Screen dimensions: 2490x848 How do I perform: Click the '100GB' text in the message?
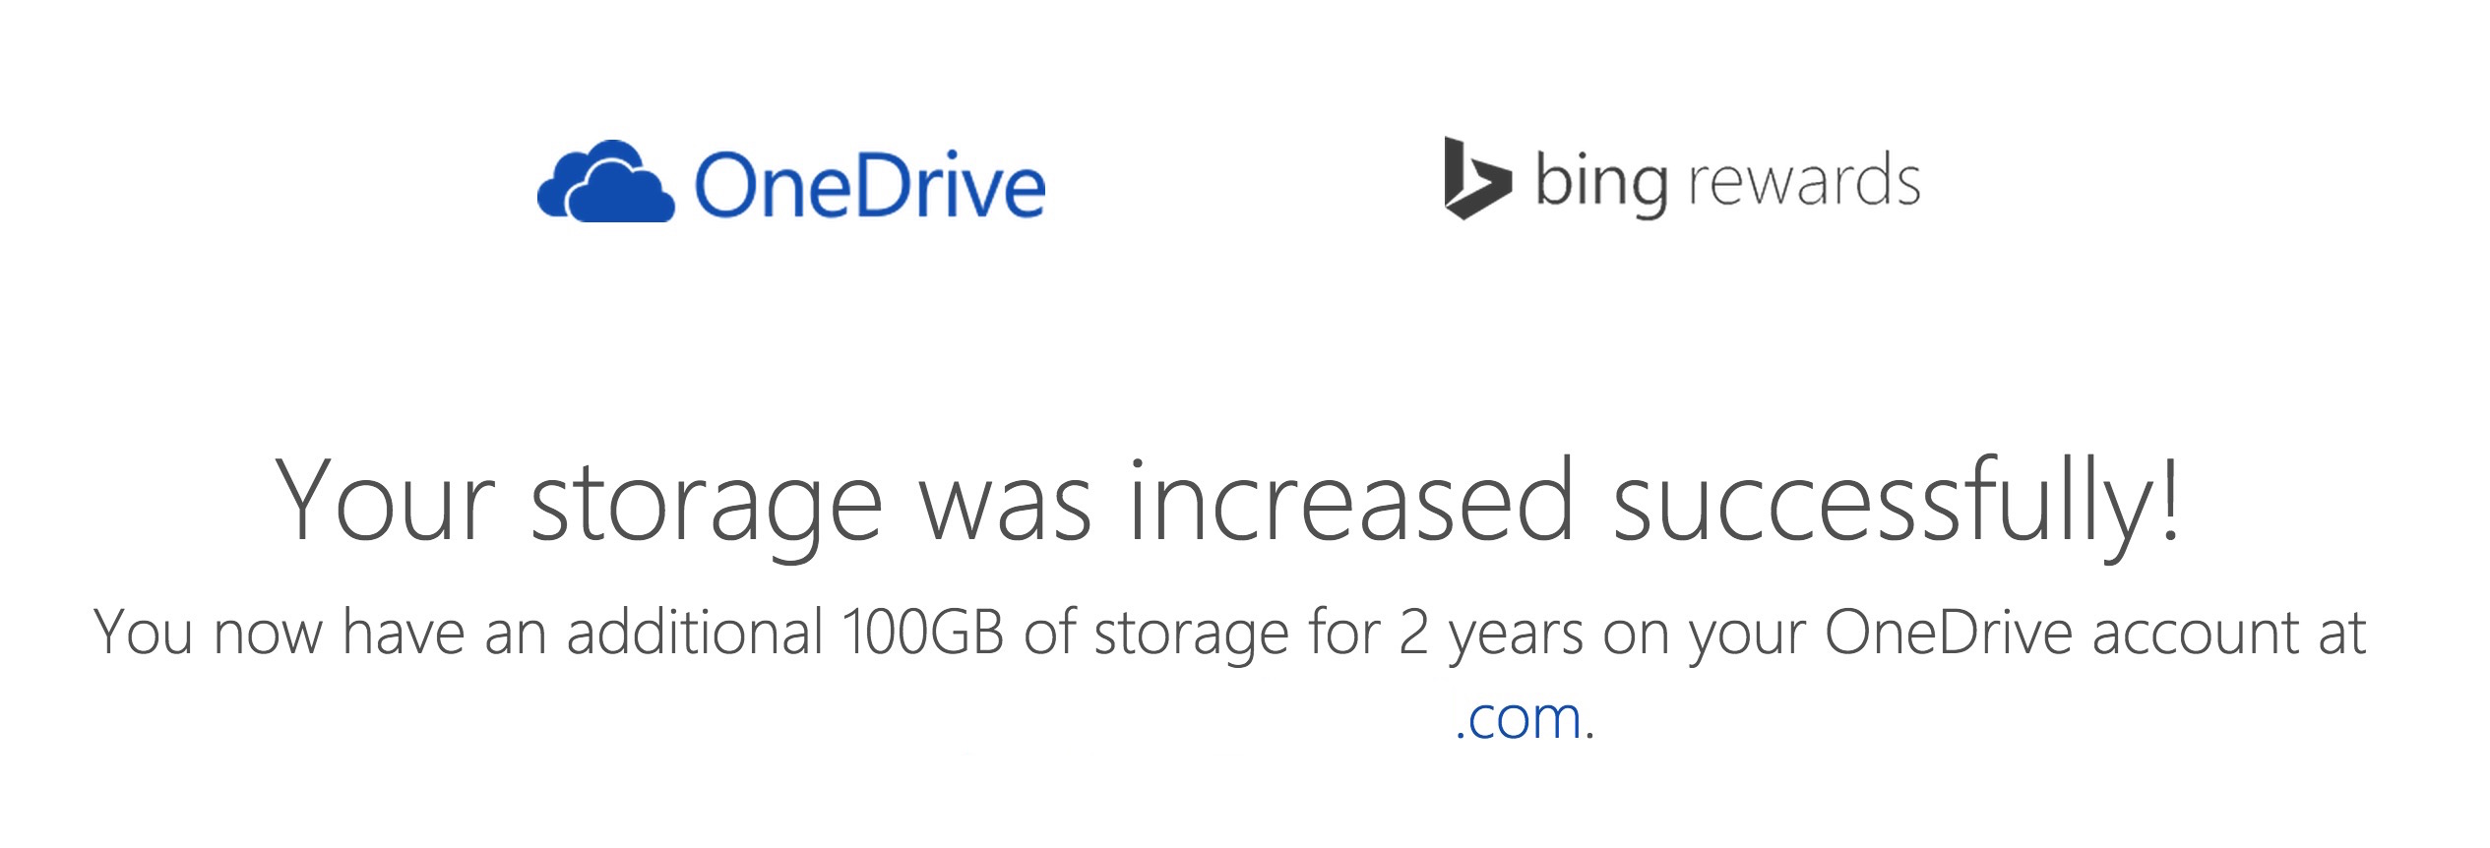coord(923,632)
